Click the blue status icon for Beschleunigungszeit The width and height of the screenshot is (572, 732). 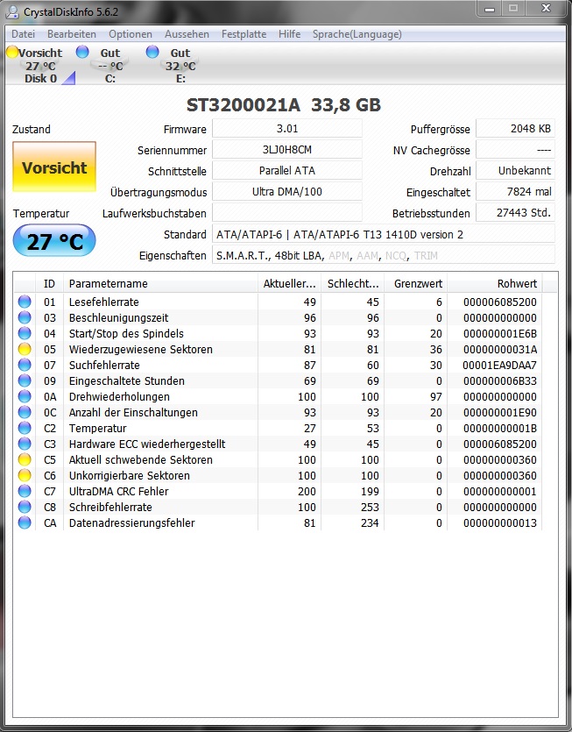click(x=25, y=317)
